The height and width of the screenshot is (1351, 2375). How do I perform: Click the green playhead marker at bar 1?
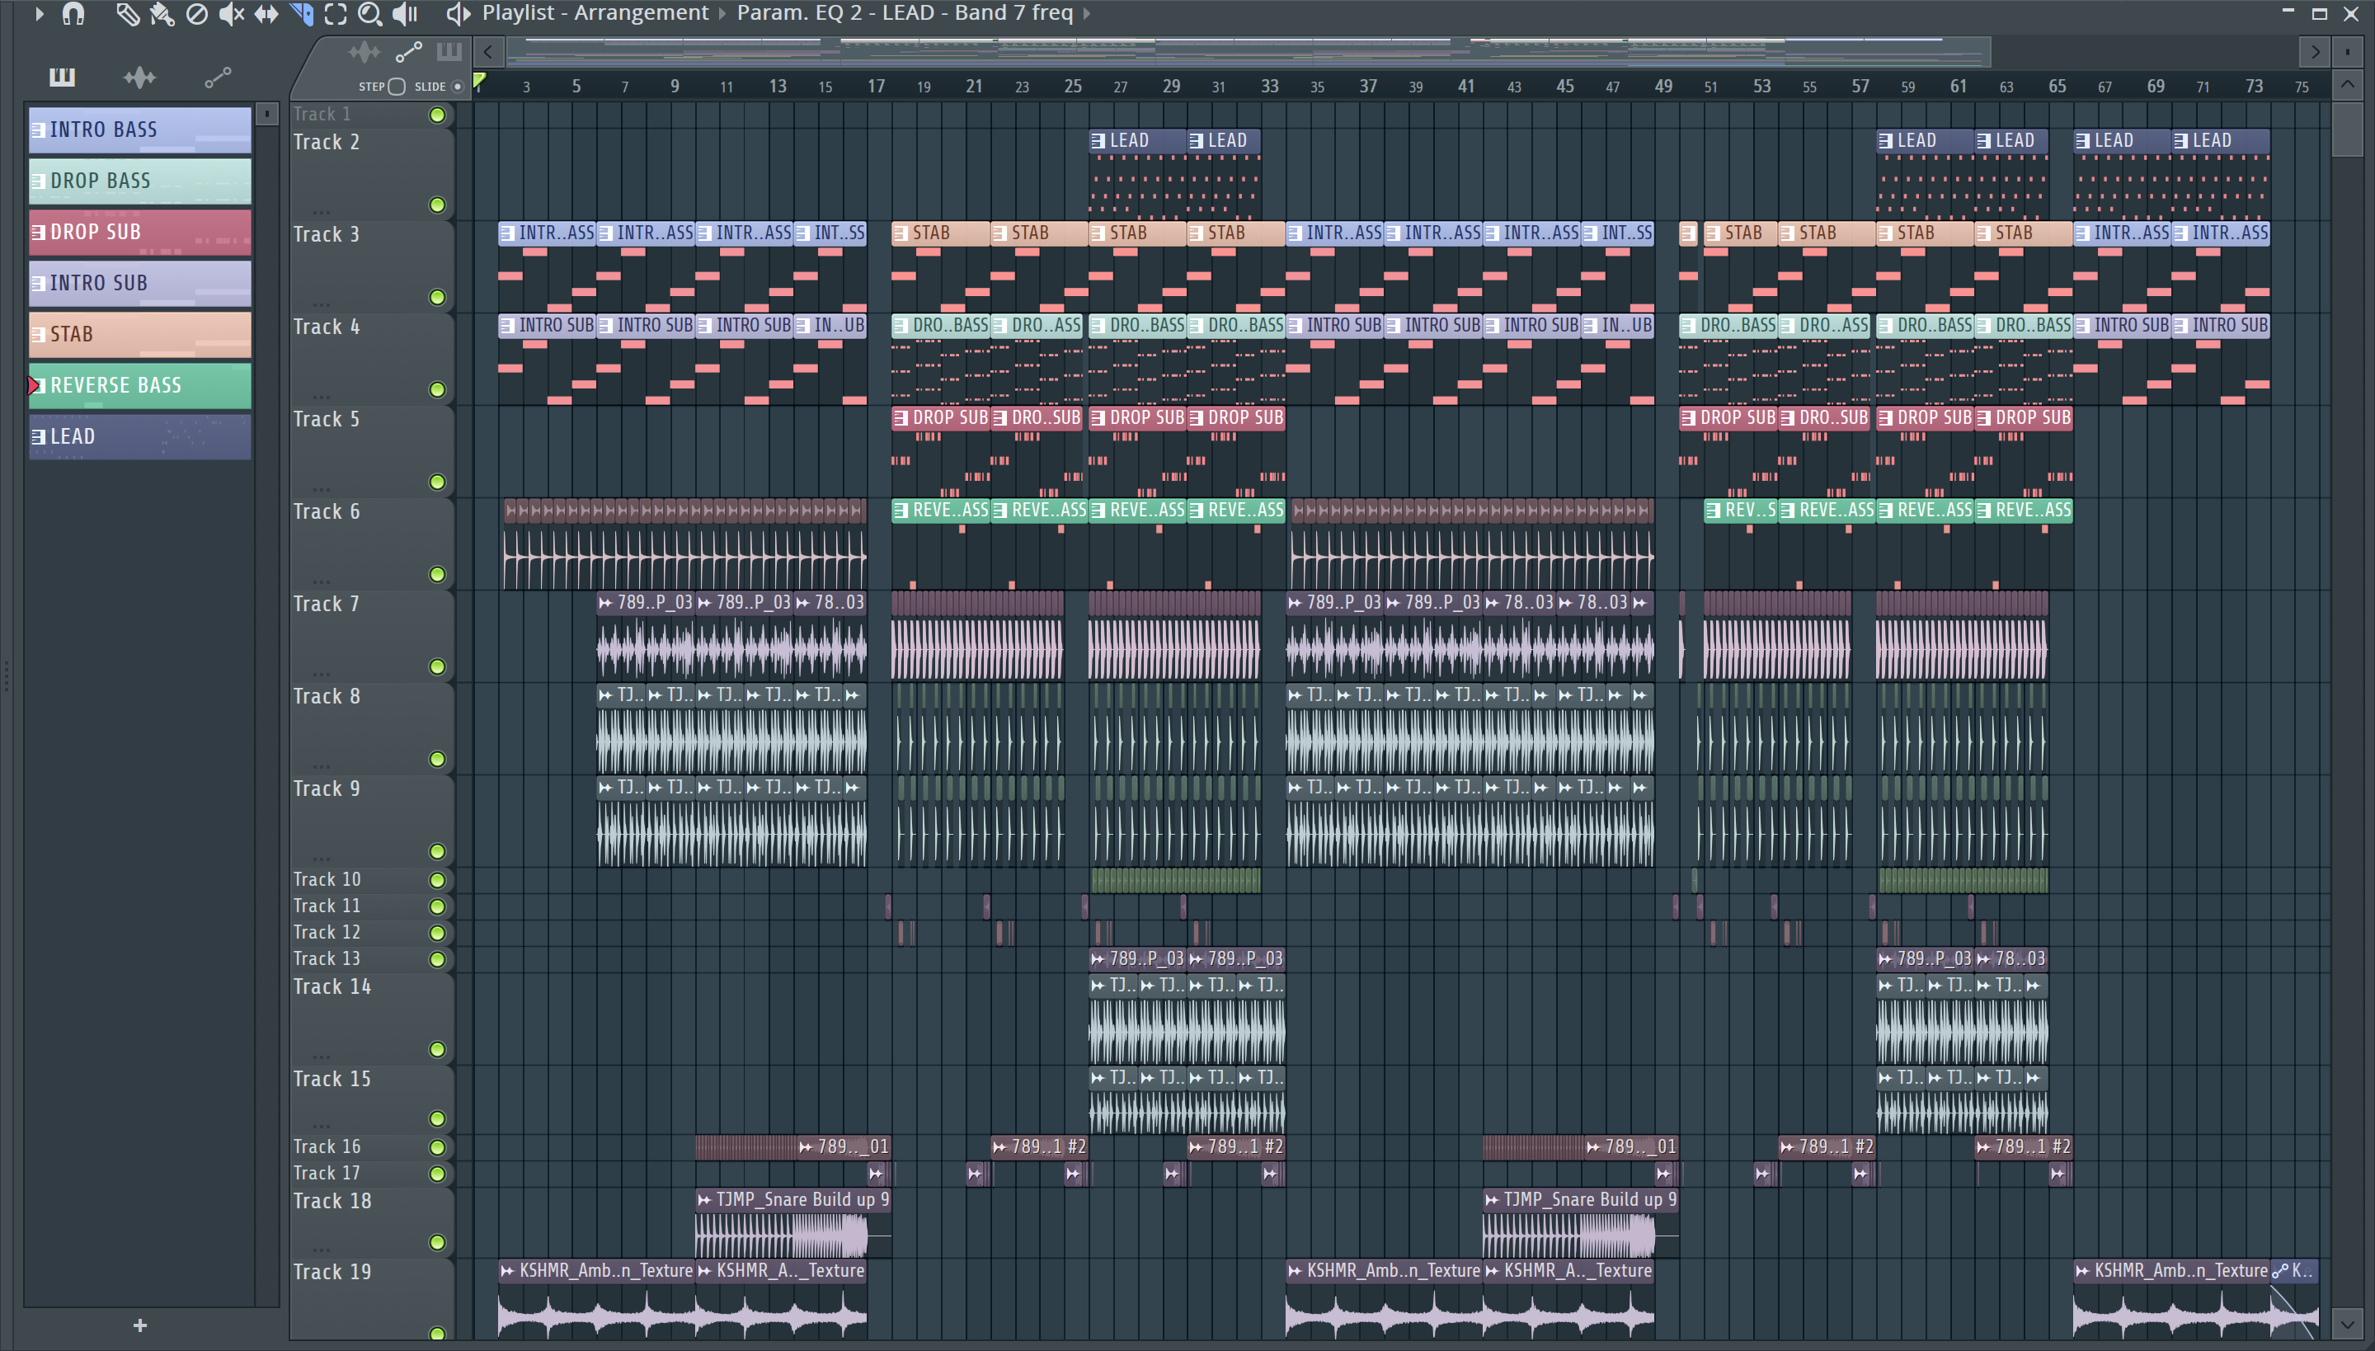point(478,82)
